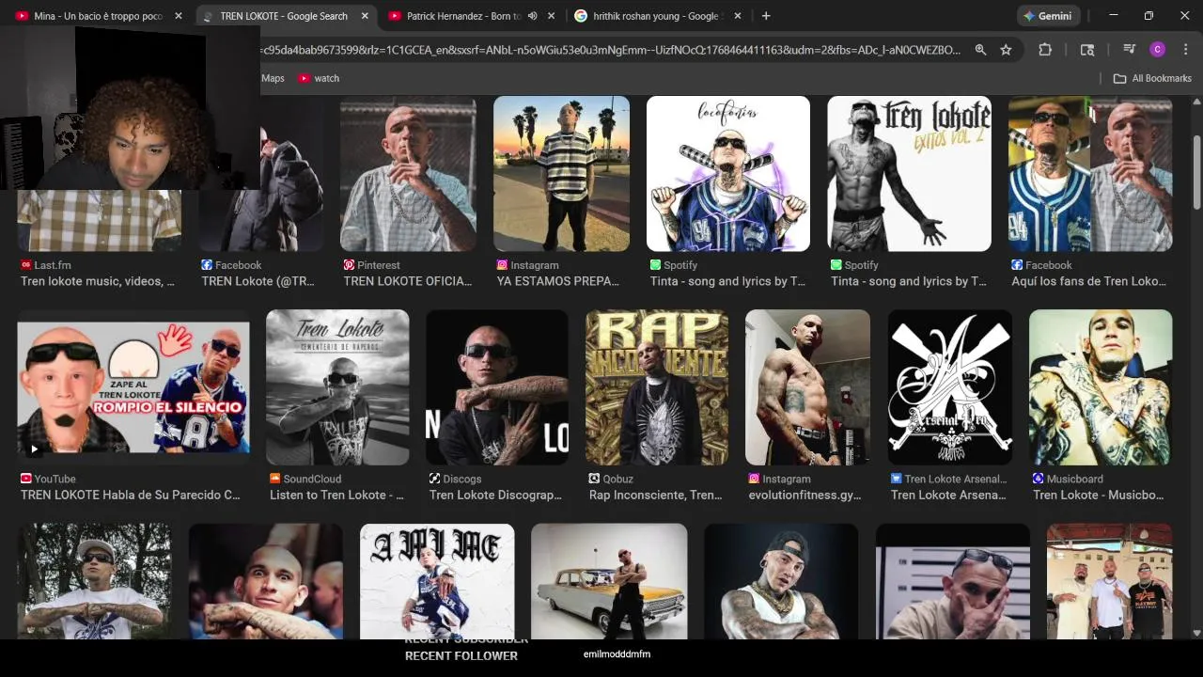Open SoundCloud Cementerio de Raperos image
The image size is (1203, 677).
click(337, 387)
